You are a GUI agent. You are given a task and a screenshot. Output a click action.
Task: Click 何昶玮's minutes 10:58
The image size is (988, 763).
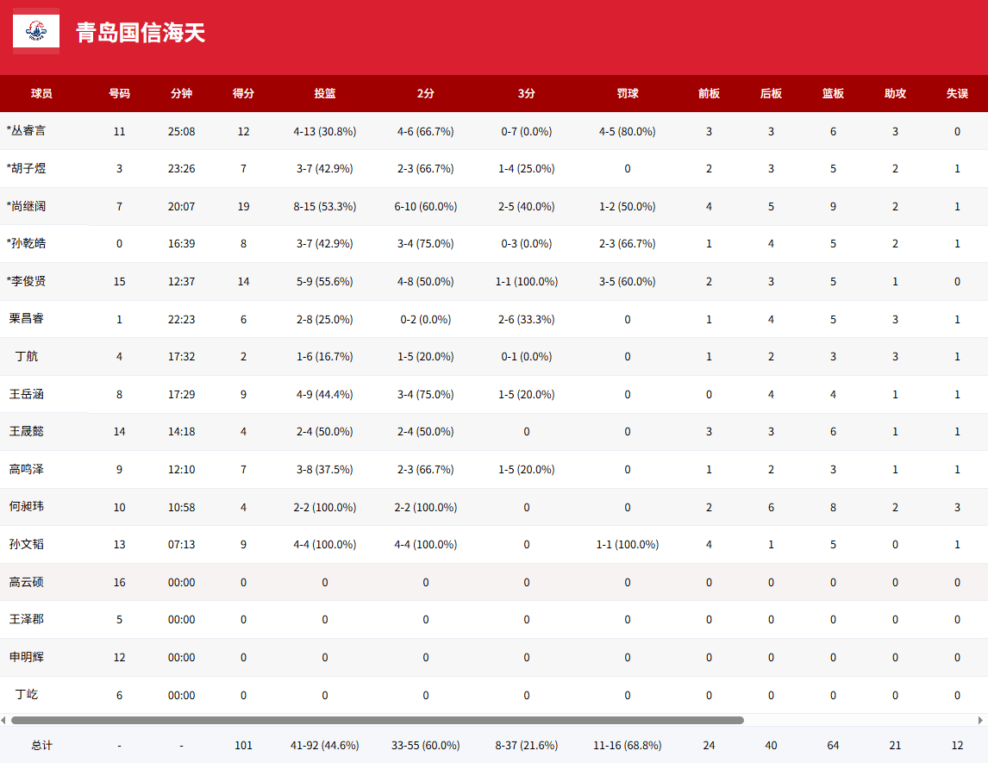[181, 507]
